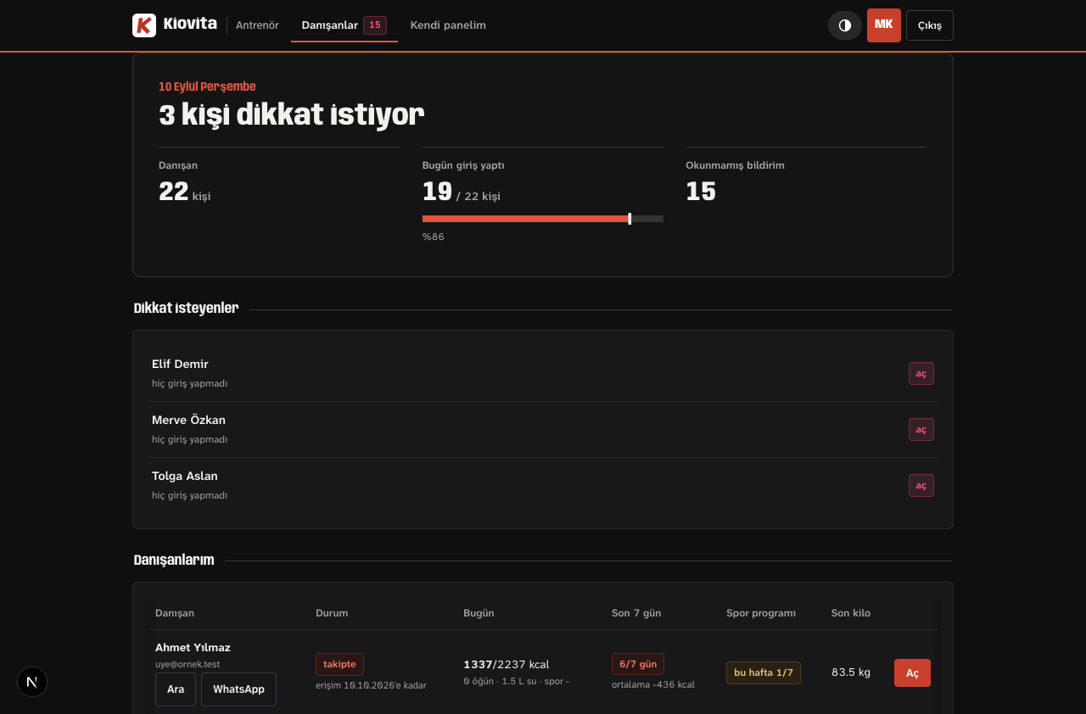Click the Çıkış logout button
Image resolution: width=1086 pixels, height=714 pixels.
(x=930, y=25)
